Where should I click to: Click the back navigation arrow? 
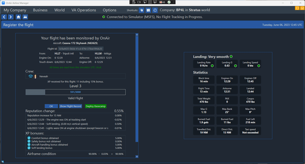coord(5,17)
